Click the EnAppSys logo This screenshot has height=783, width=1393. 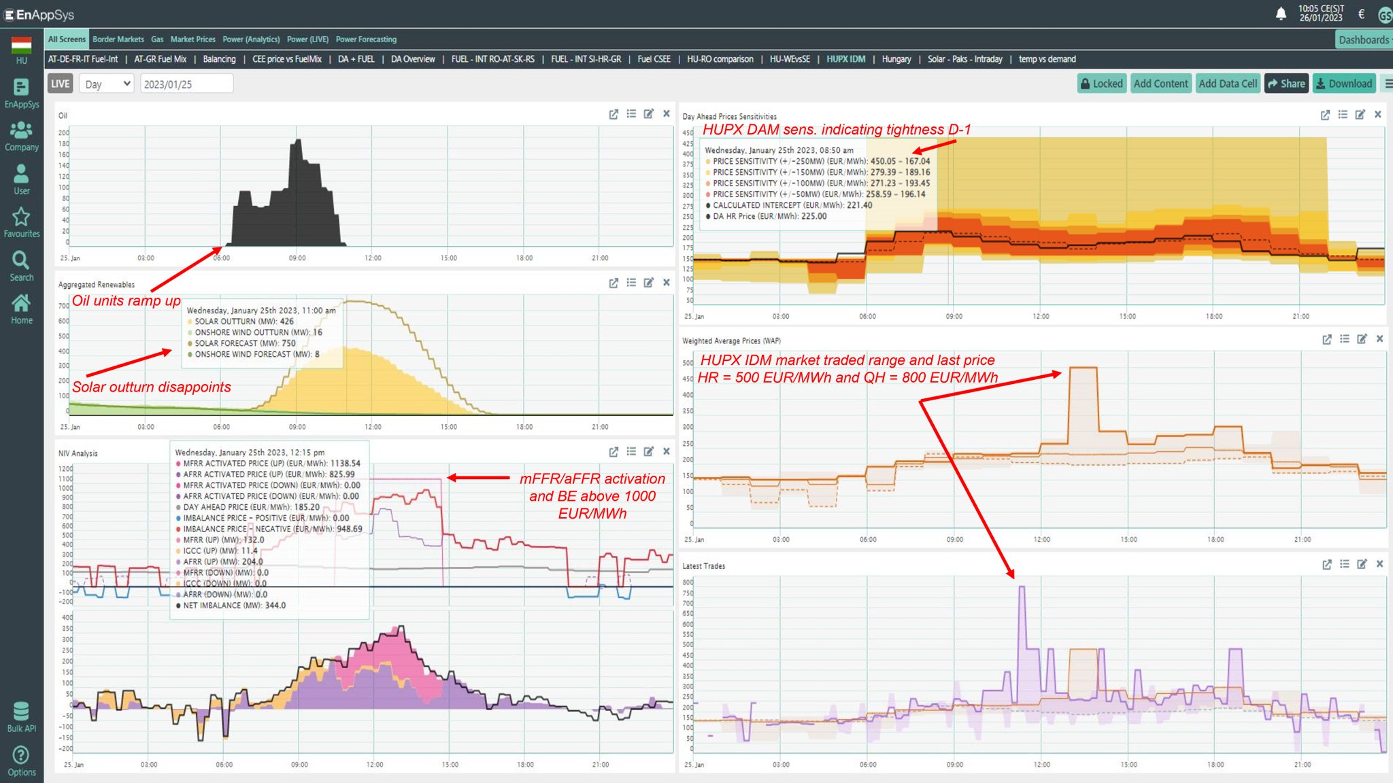click(39, 14)
